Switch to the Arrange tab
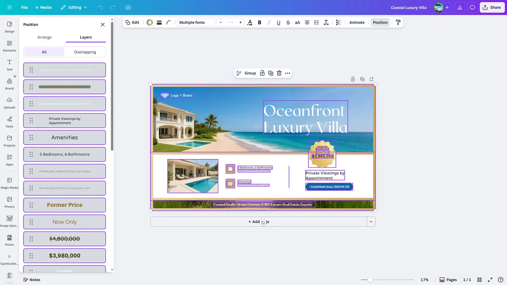 44,37
